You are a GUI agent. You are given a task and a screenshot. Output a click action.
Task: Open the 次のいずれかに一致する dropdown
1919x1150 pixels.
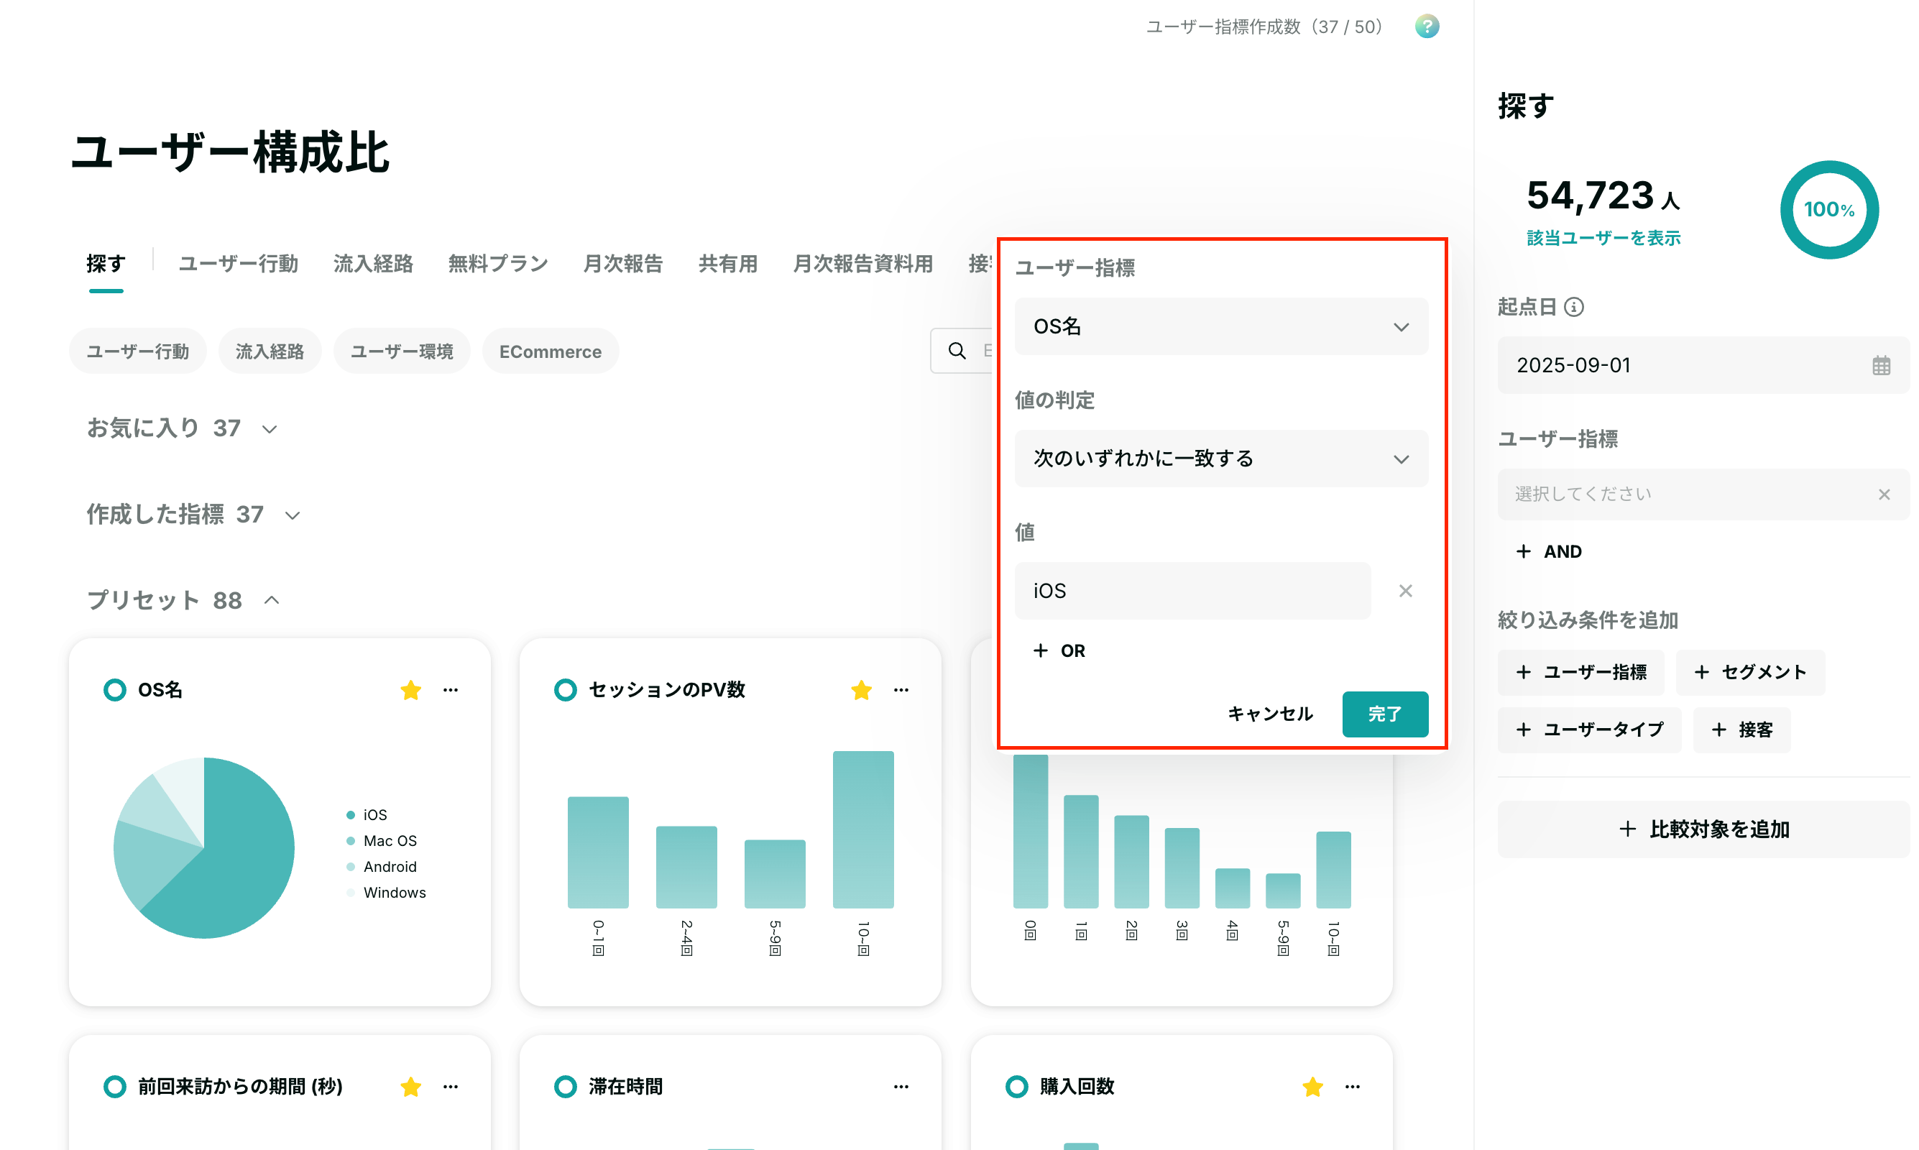(1221, 459)
